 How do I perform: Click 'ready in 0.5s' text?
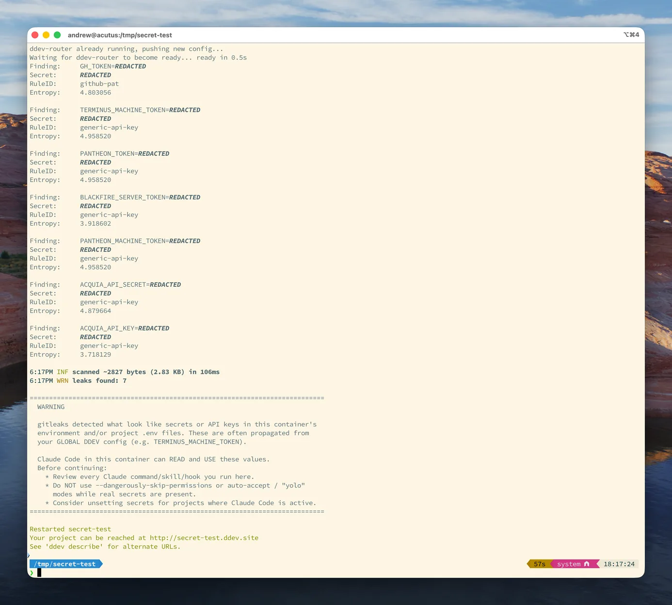(x=222, y=57)
